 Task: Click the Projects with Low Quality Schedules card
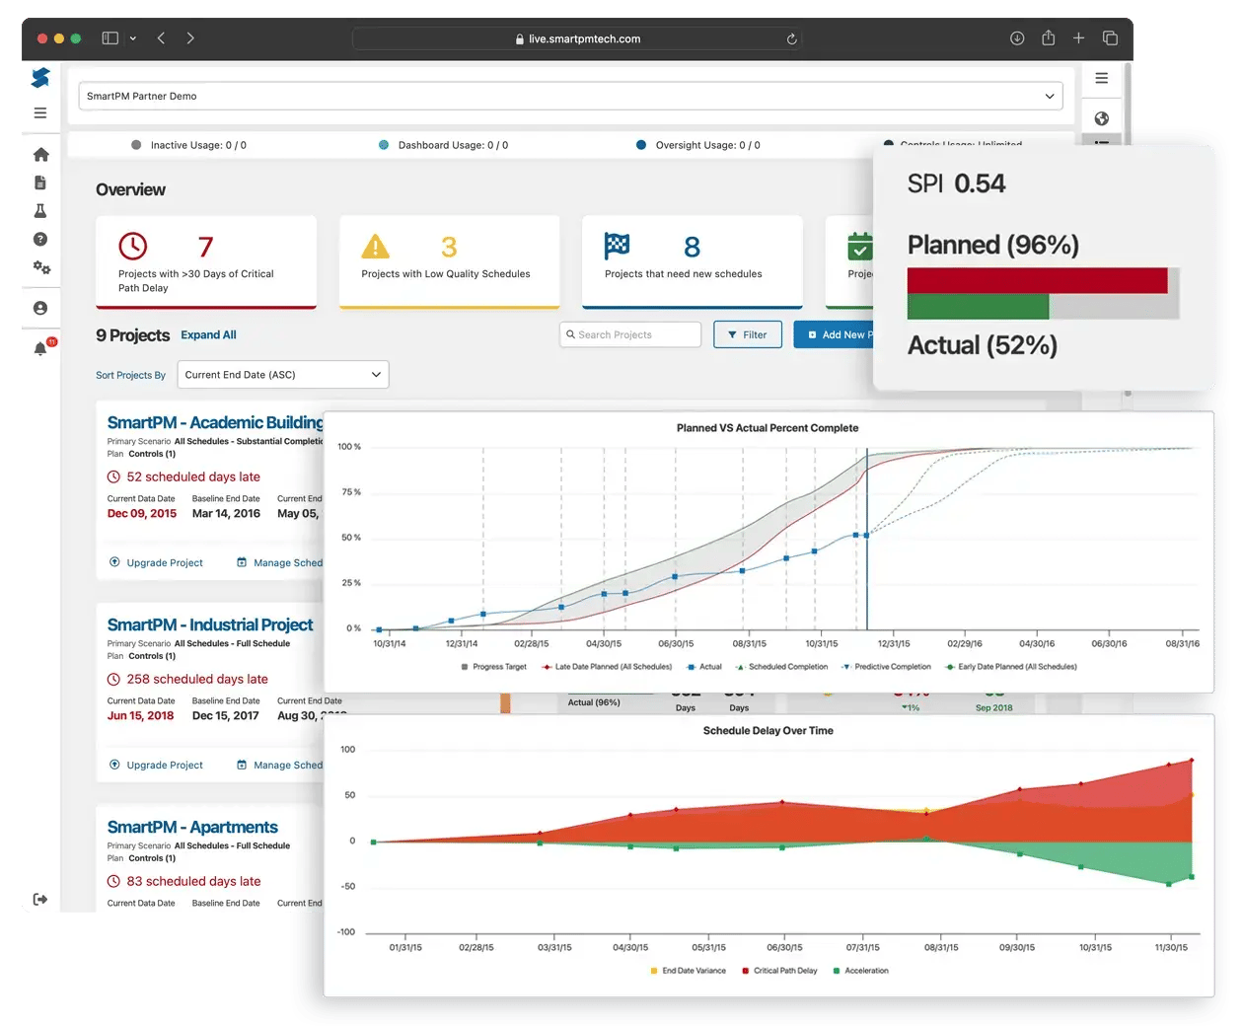[x=450, y=261]
